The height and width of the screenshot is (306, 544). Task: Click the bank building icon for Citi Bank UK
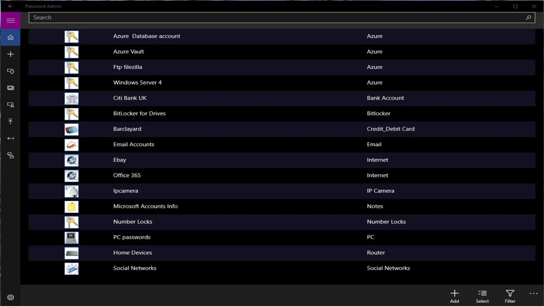(72, 98)
